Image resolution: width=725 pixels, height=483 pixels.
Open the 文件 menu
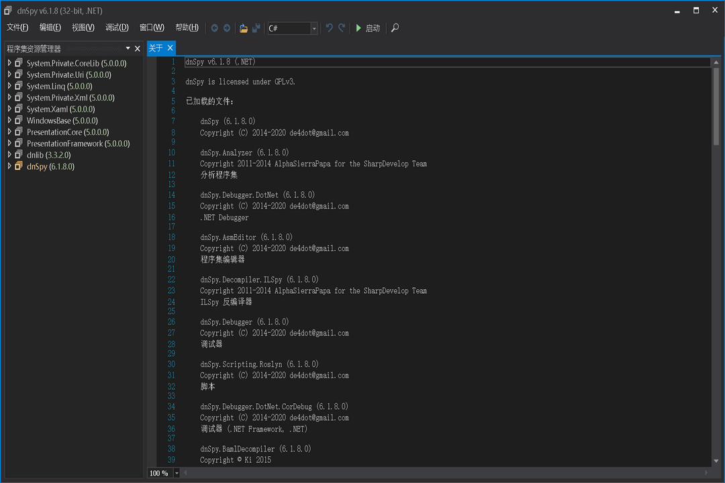pos(17,28)
